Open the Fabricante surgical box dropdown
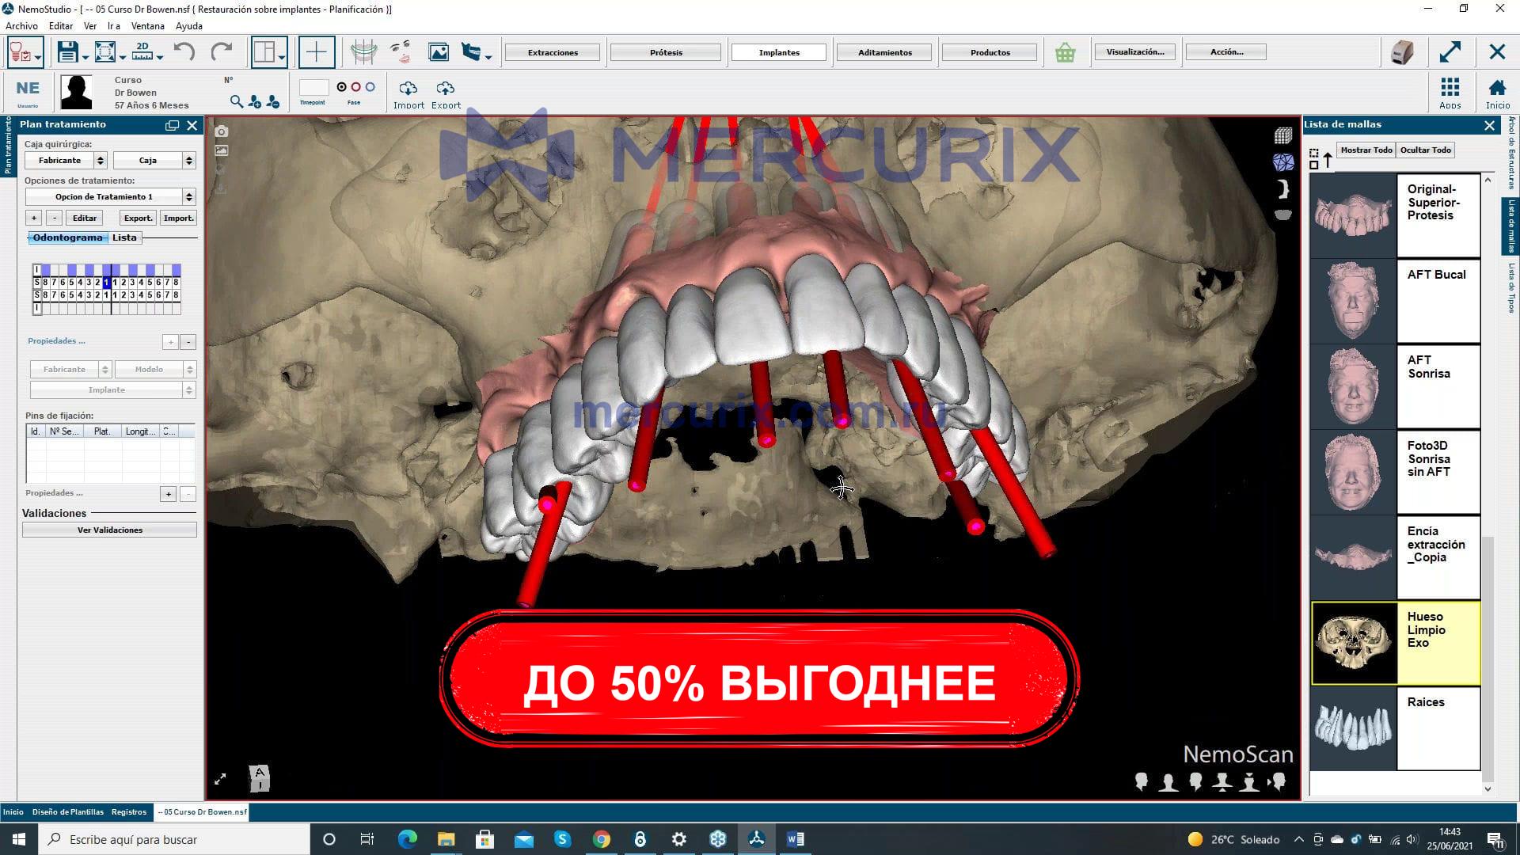 [x=66, y=161]
